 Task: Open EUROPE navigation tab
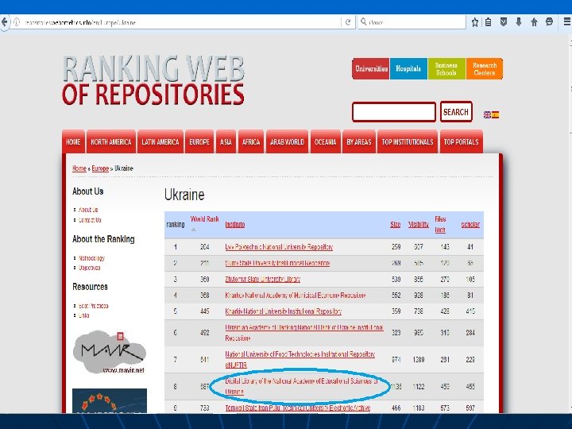coord(199,141)
